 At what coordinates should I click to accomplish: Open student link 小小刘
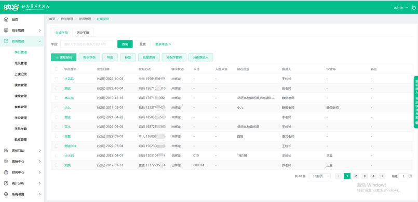(69, 156)
